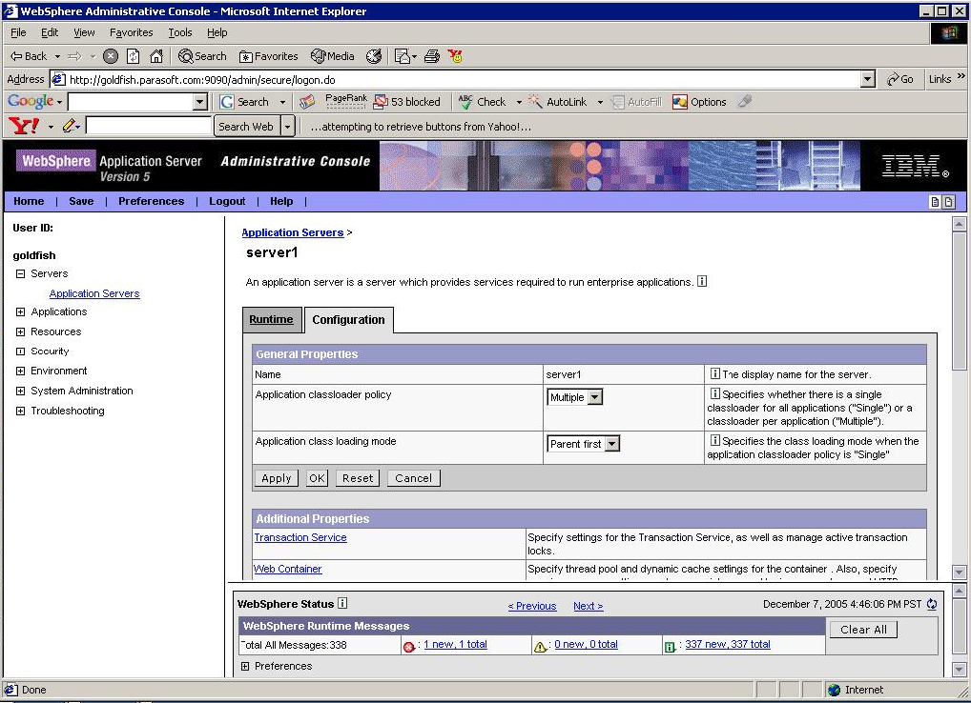Open the Favorites toolbar button
The height and width of the screenshot is (703, 971).
click(268, 56)
